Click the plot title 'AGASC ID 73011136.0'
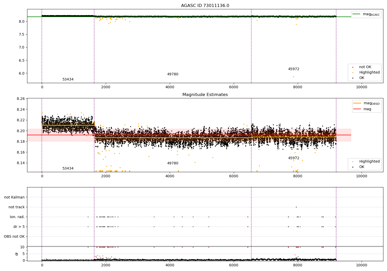Screen dimensions: 387x271 [x=205, y=6]
